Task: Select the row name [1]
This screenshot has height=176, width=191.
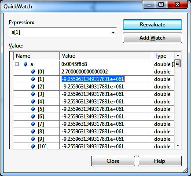Action: click(41, 79)
